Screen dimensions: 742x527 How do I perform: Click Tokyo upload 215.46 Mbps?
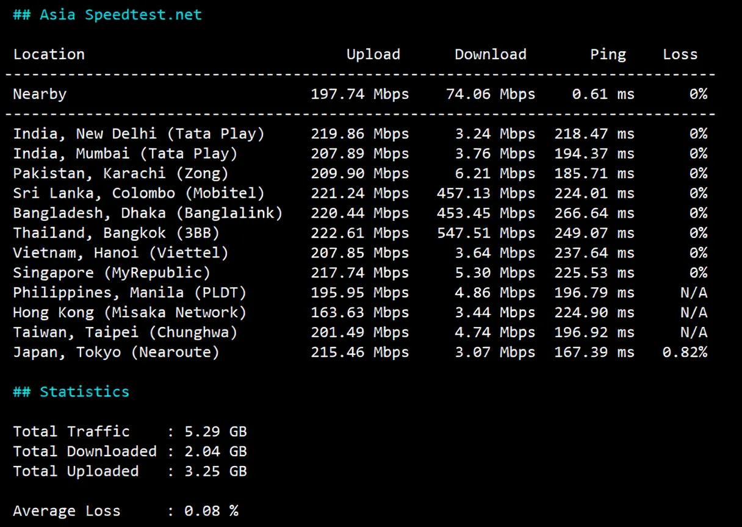360,352
